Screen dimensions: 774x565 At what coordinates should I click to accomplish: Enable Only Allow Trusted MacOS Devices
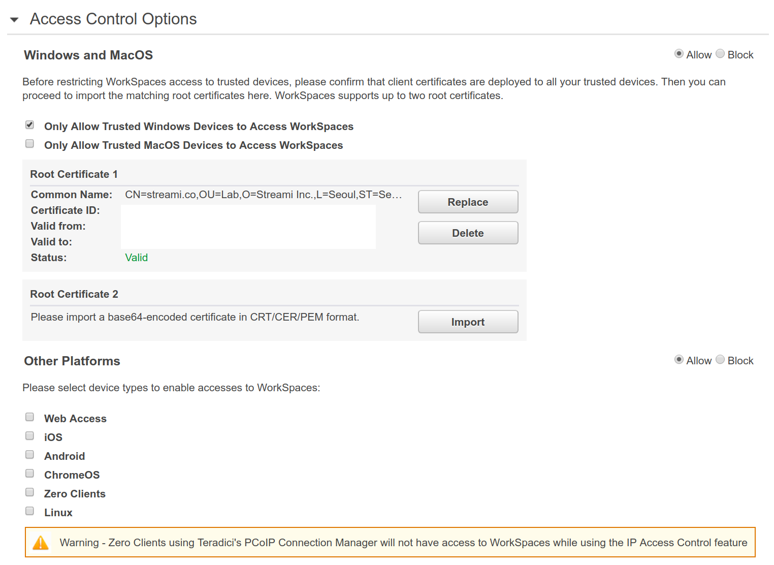point(30,144)
